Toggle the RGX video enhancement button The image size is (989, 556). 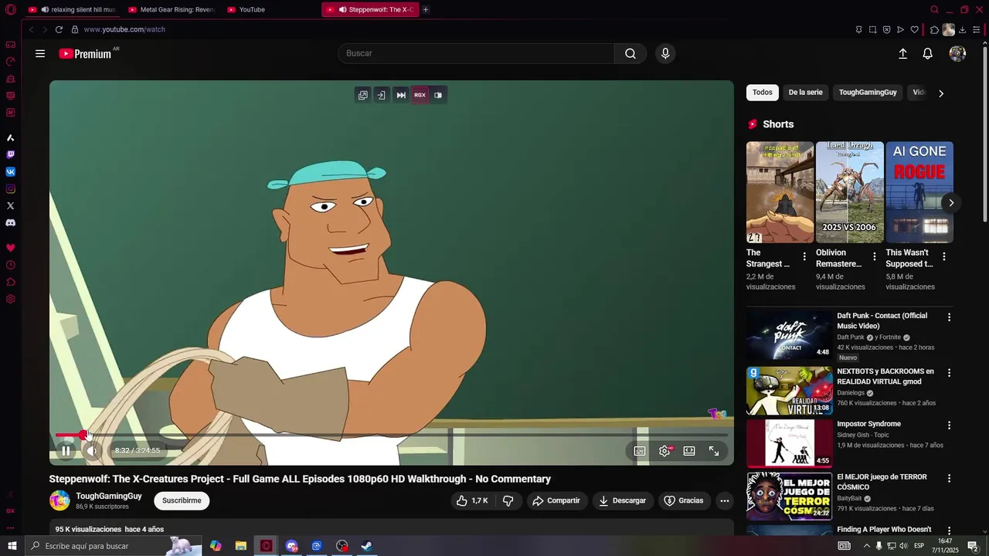(420, 95)
